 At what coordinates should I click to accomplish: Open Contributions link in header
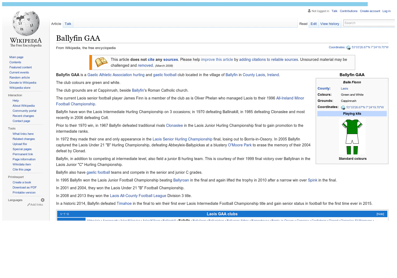coord(348,11)
